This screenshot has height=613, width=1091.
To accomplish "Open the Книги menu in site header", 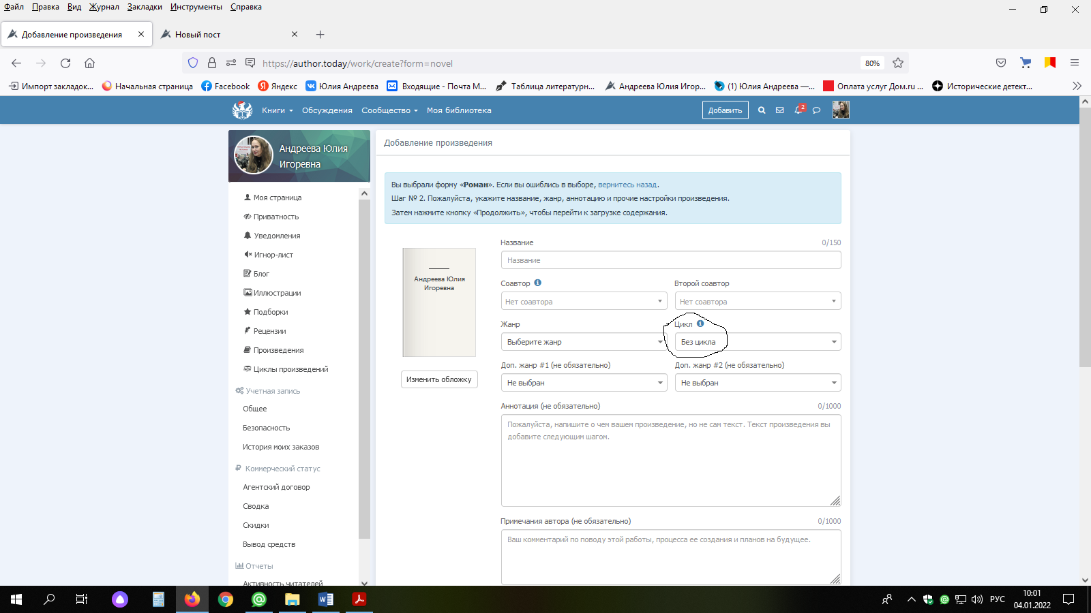I will pyautogui.click(x=277, y=110).
